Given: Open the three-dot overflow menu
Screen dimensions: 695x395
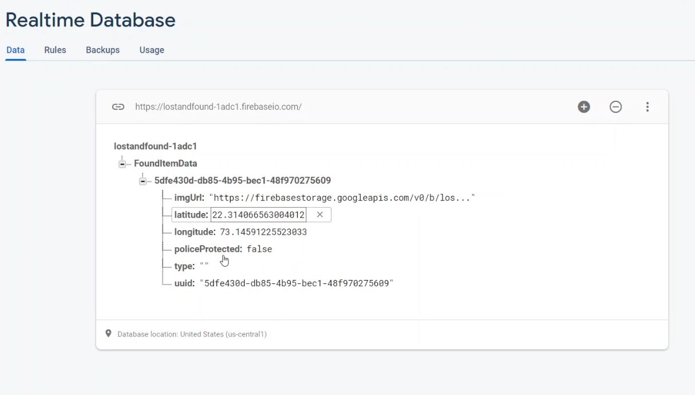Looking at the screenshot, I should [647, 106].
